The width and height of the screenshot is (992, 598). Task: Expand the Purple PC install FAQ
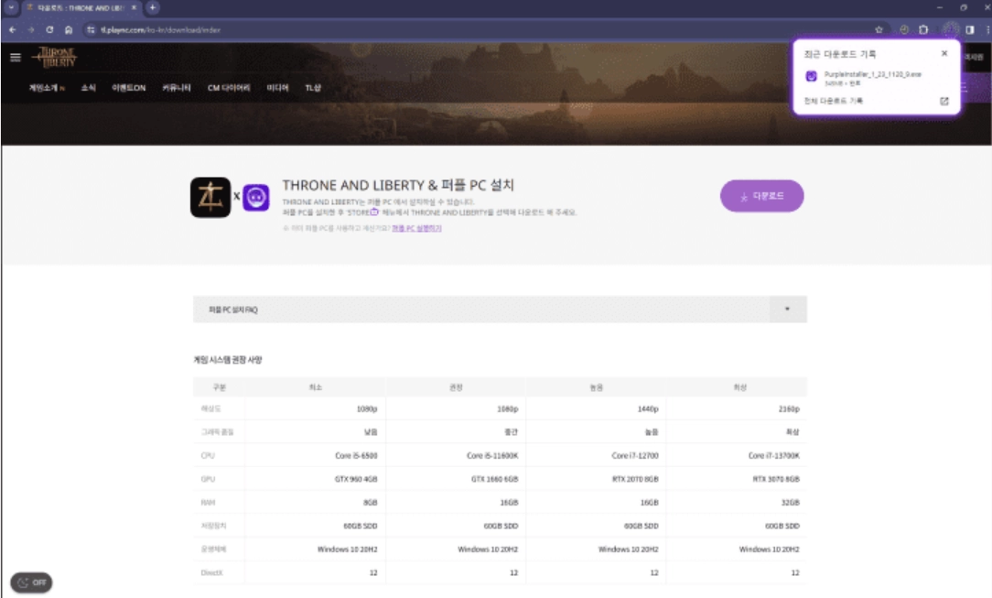500,310
